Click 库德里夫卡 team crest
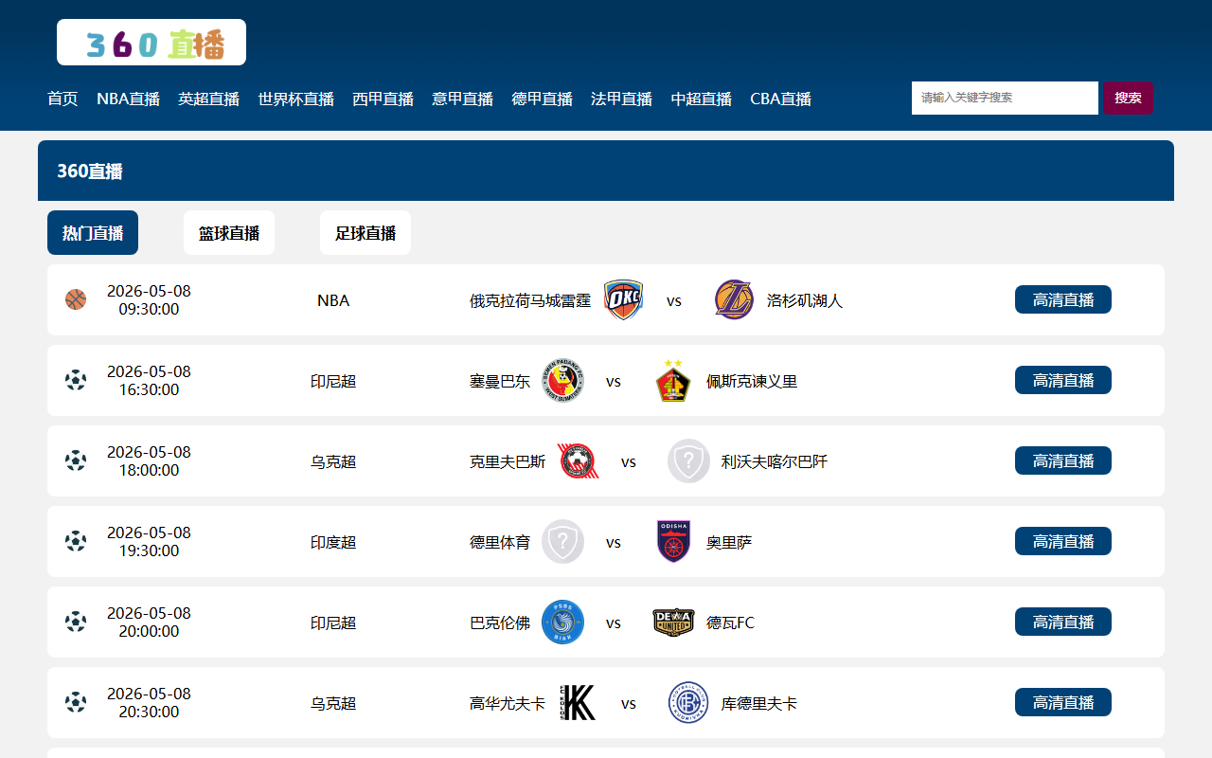The image size is (1212, 758). click(x=688, y=702)
